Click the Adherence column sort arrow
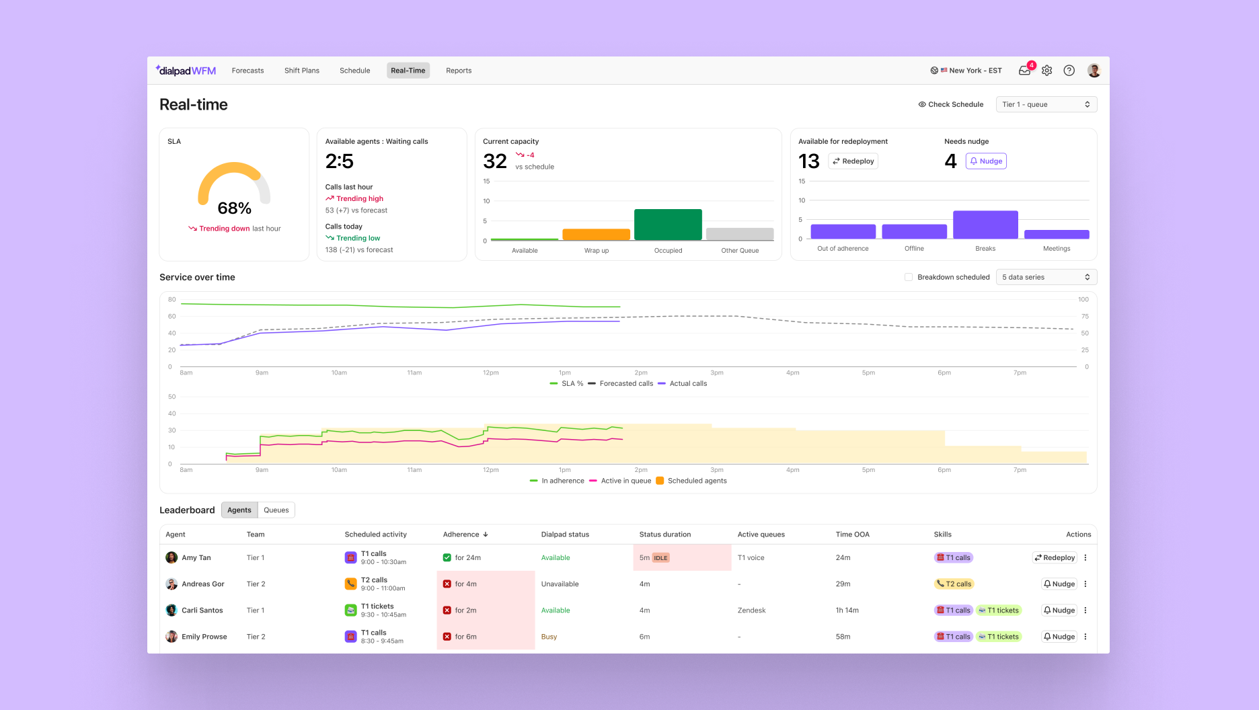Image resolution: width=1259 pixels, height=710 pixels. tap(486, 534)
